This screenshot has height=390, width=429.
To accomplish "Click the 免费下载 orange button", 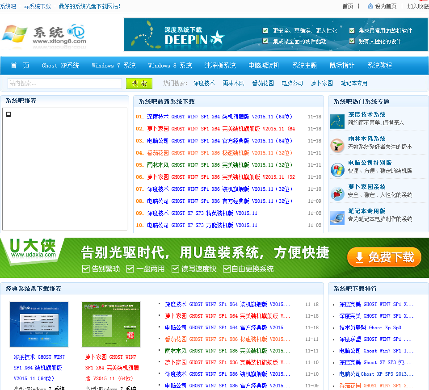I will pos(384,257).
